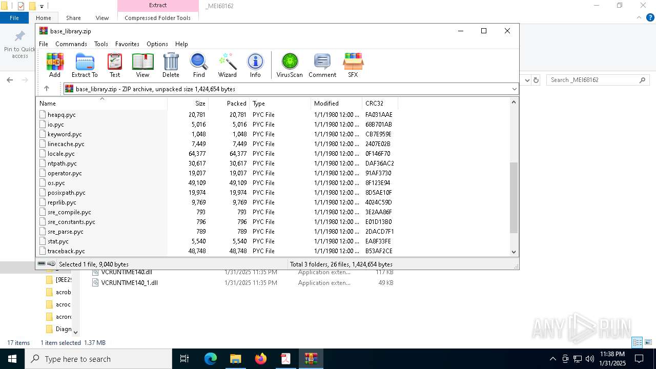
Task: Click the SFX toolbar icon
Action: click(x=353, y=65)
